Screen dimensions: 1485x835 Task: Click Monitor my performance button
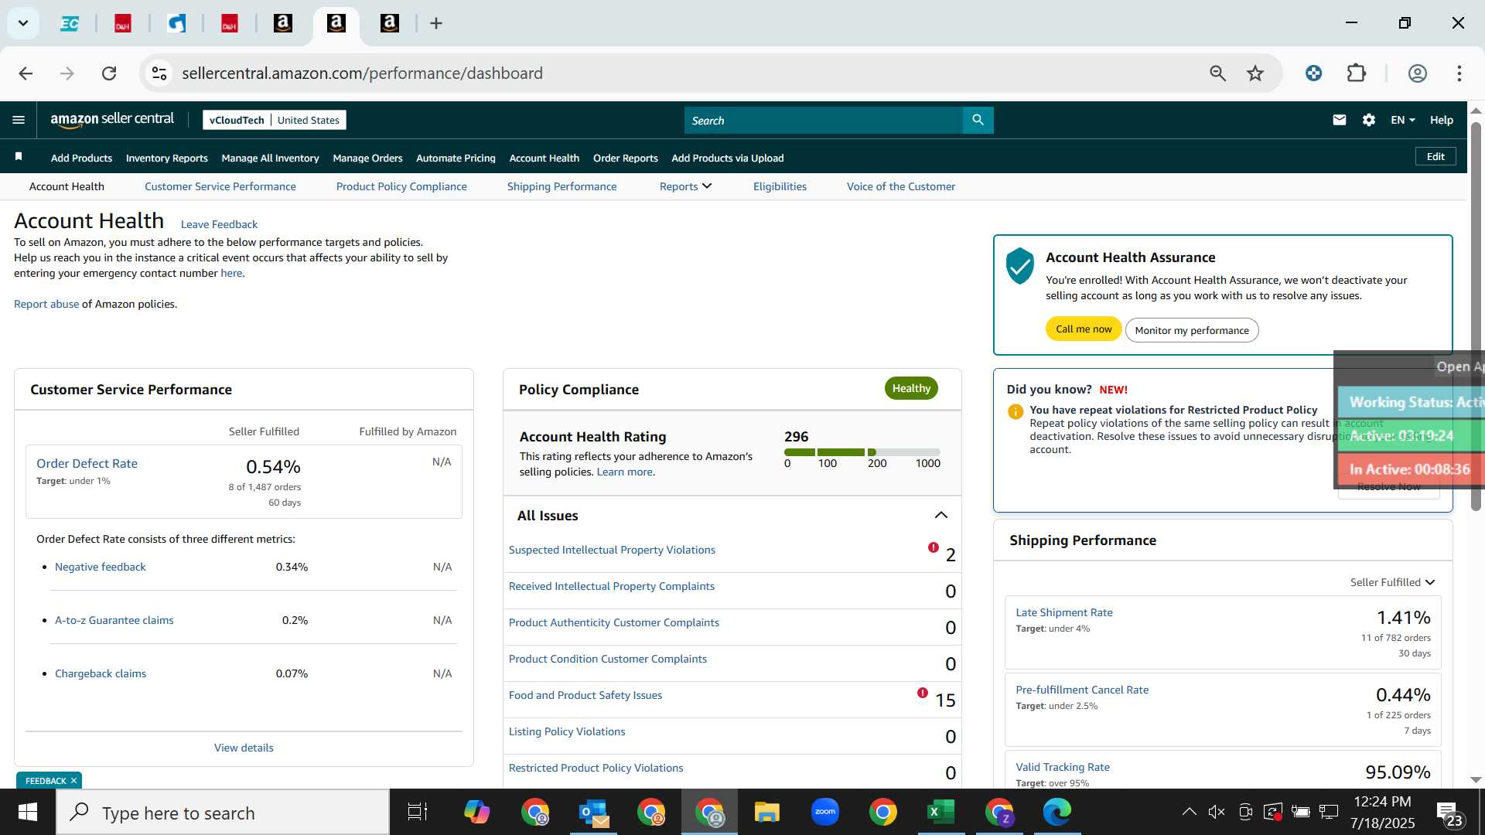click(x=1191, y=330)
